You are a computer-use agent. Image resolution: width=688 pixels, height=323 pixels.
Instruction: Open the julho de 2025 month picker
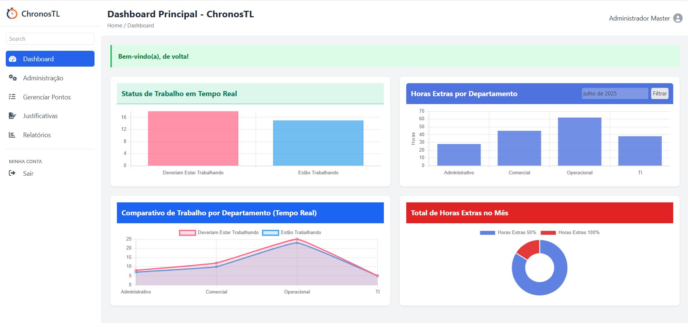pos(614,94)
